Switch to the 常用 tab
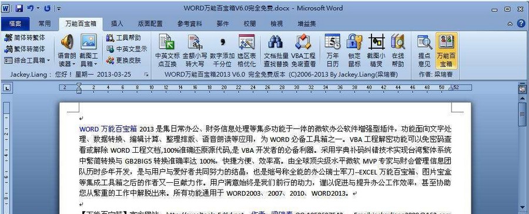 pyautogui.click(x=44, y=24)
